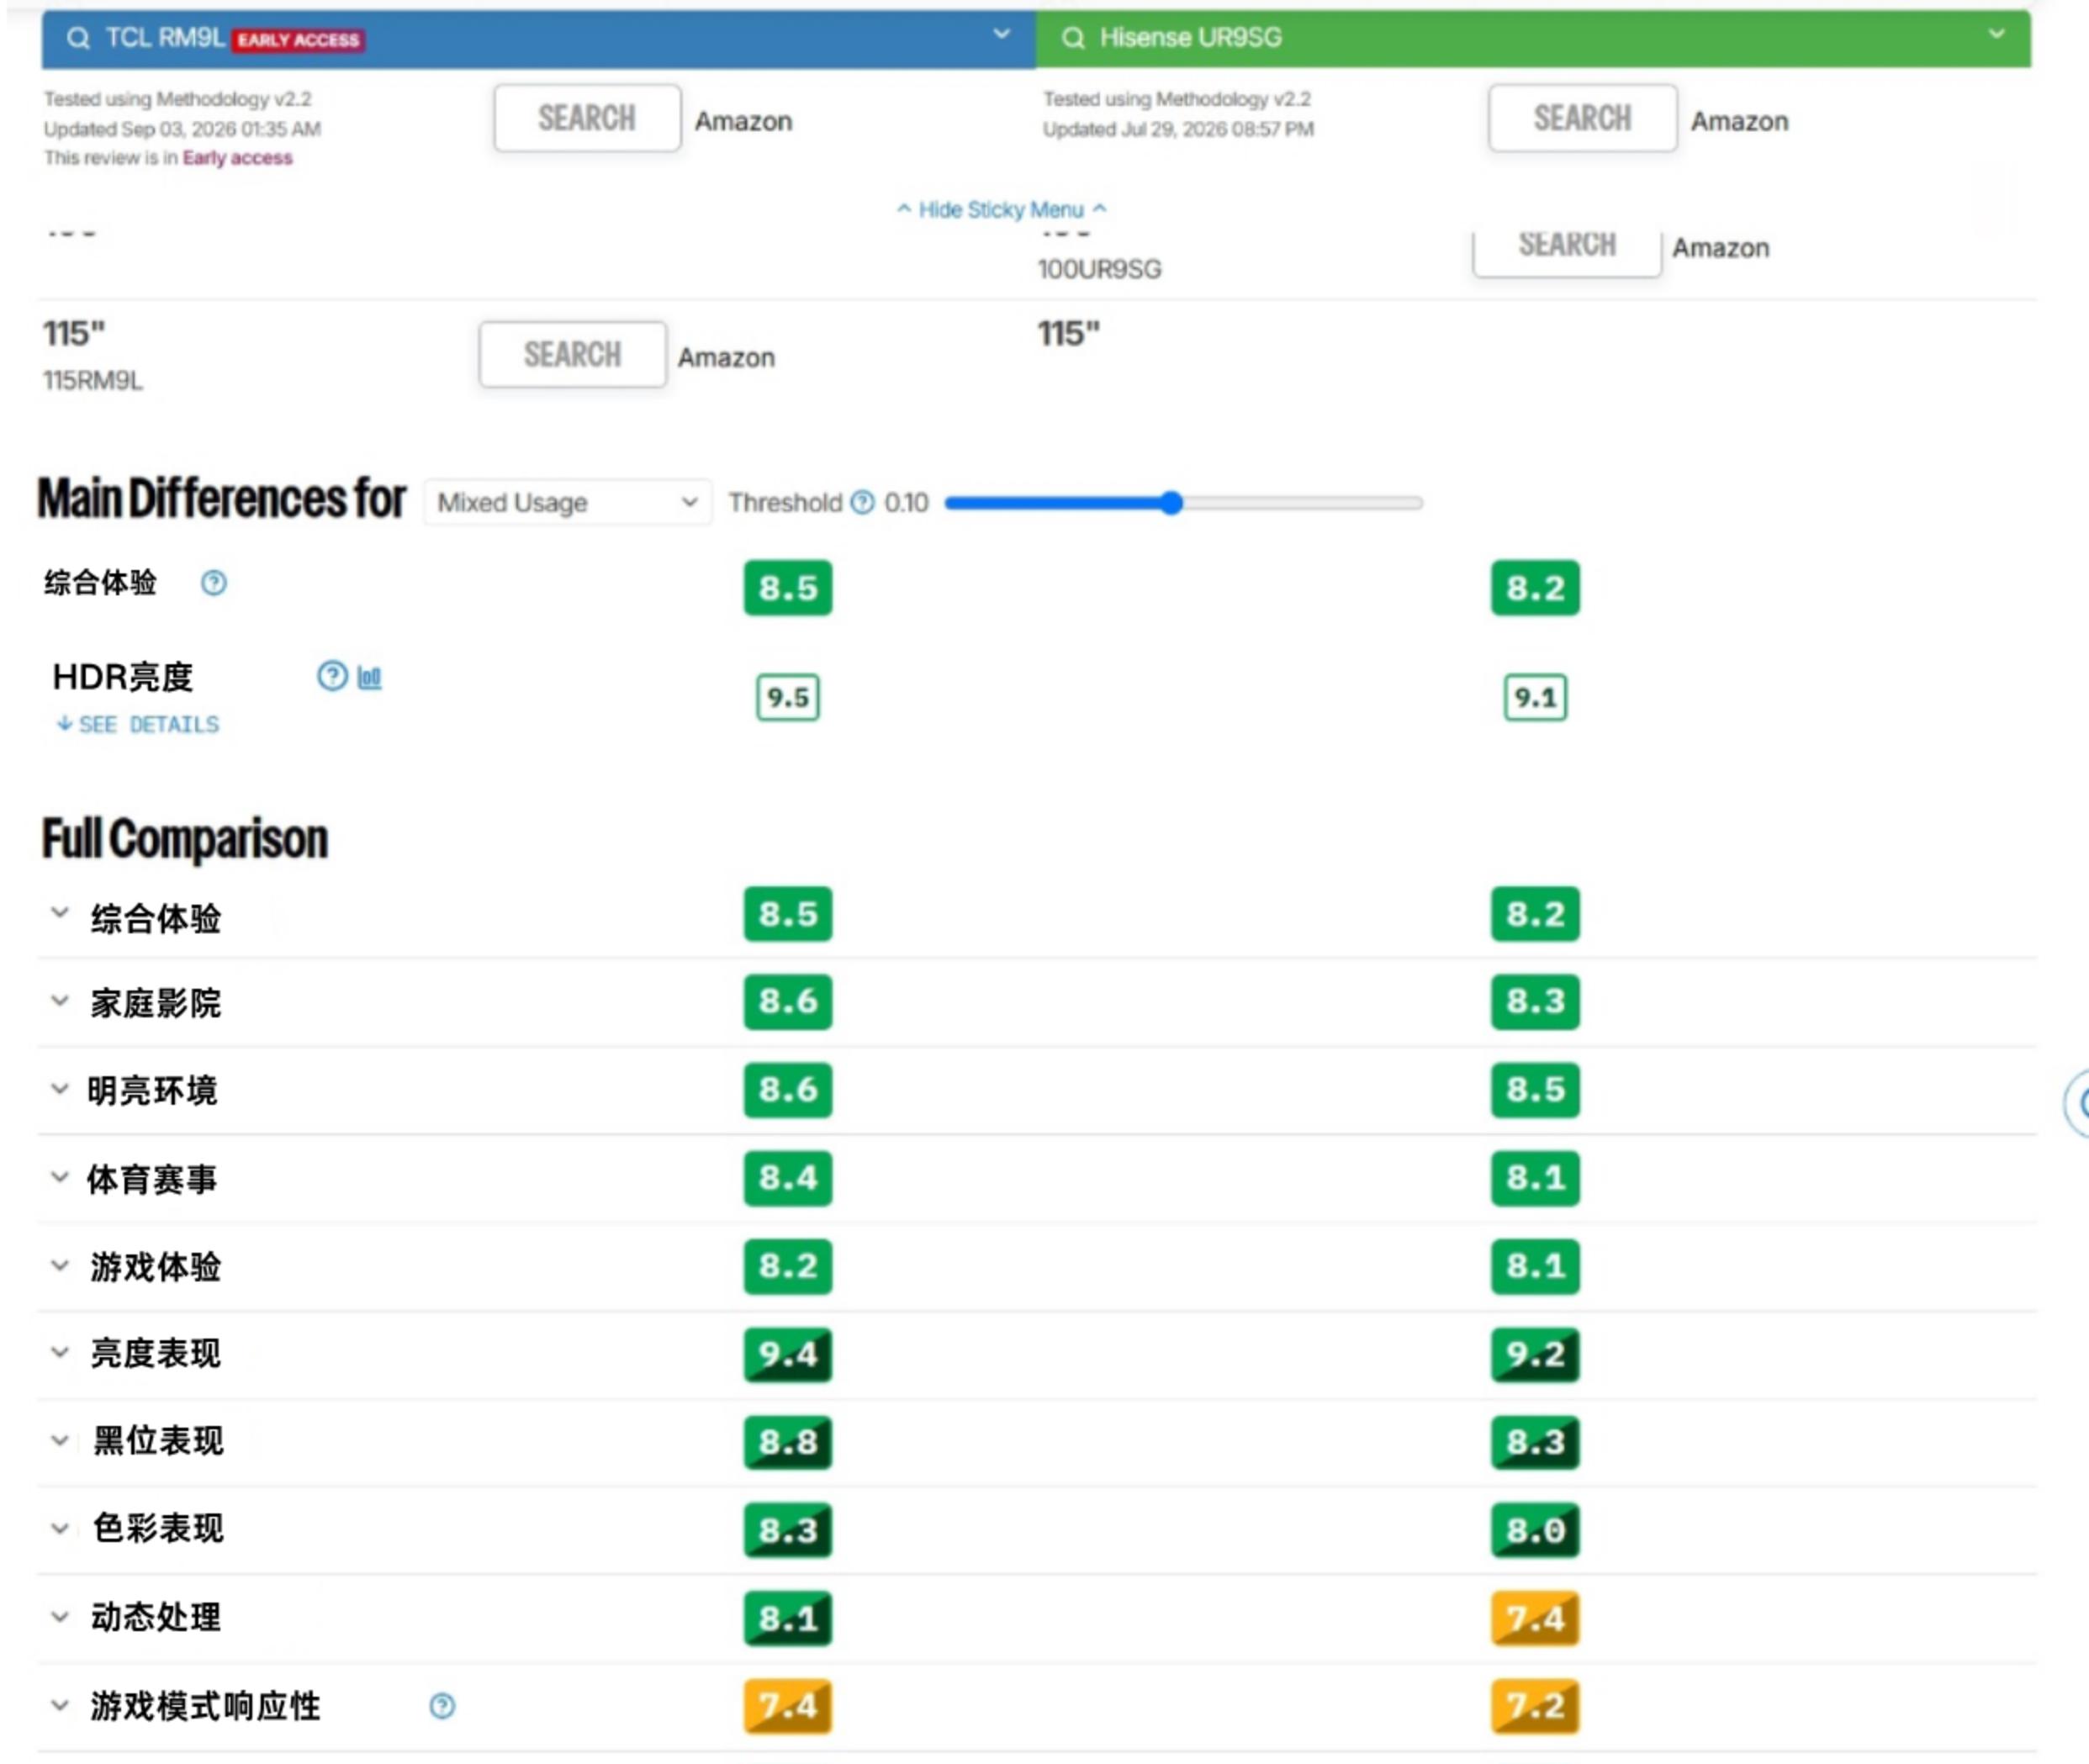
Task: Click TCL 明亮环境 score 8.6
Action: 788,1089
